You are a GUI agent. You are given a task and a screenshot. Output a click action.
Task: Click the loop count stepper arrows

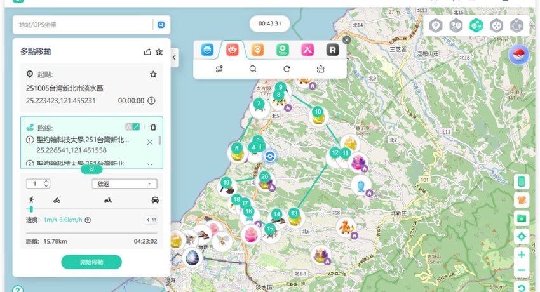click(47, 183)
